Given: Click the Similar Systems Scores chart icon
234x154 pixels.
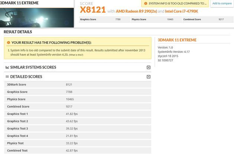Looking at the screenshot, I should (7, 67).
